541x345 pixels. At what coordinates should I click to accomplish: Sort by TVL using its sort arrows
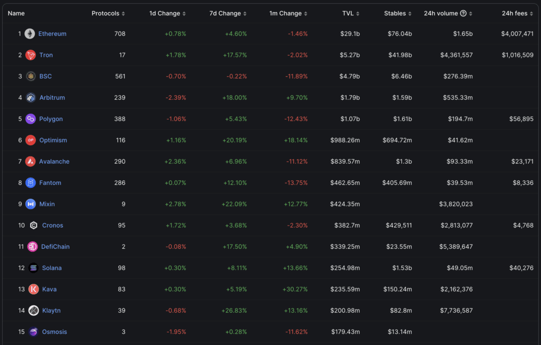pos(358,13)
